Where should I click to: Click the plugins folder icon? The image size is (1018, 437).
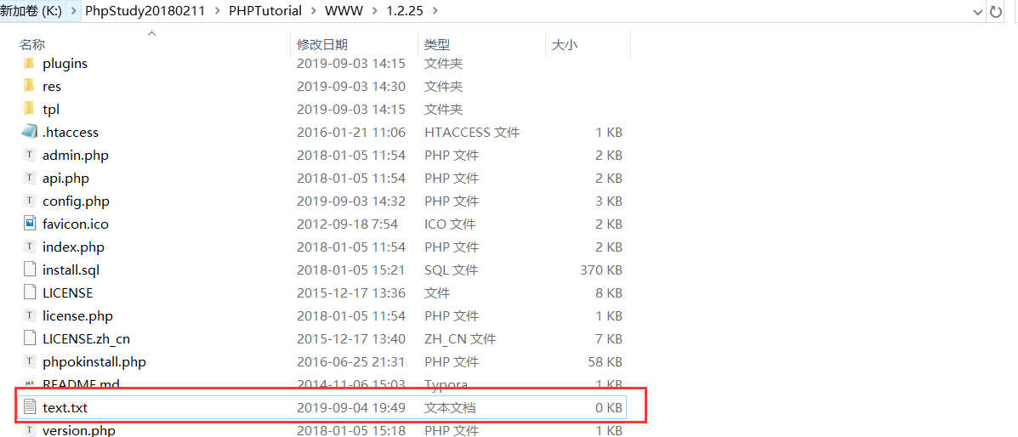point(29,64)
